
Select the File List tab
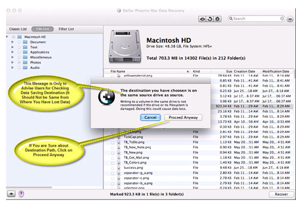[x=43, y=29]
